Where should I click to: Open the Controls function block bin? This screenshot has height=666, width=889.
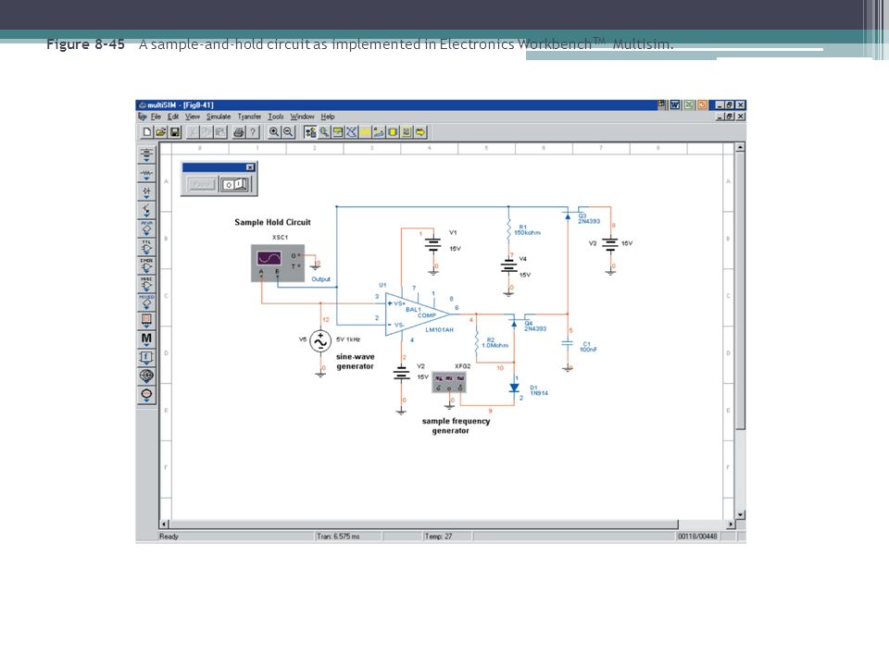point(146,357)
